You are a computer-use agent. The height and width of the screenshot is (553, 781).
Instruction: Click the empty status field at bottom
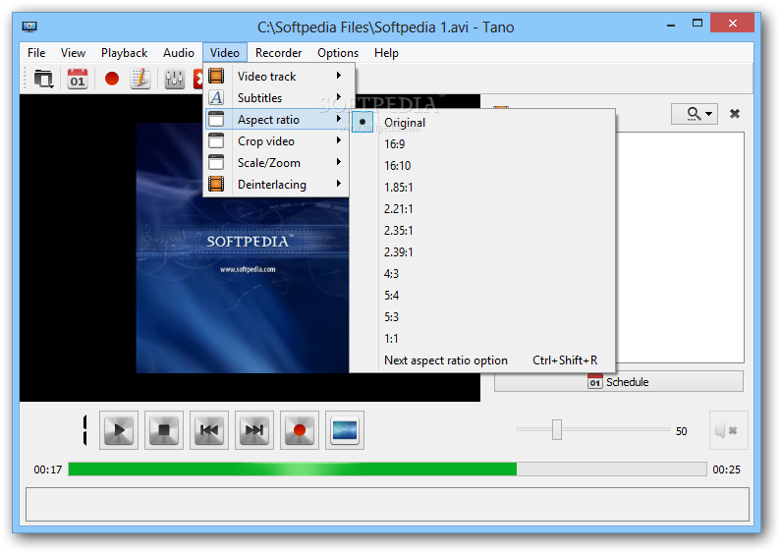387,505
